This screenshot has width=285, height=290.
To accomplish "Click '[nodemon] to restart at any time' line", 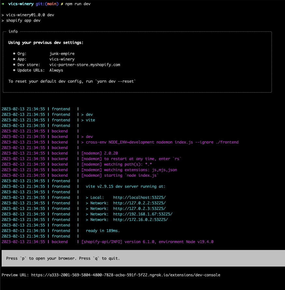I will pos(131,159).
